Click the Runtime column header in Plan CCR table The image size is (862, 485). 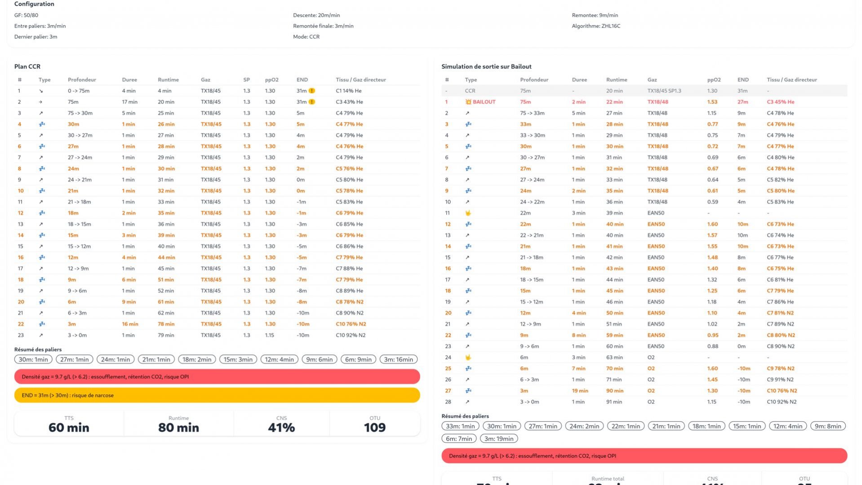click(168, 80)
